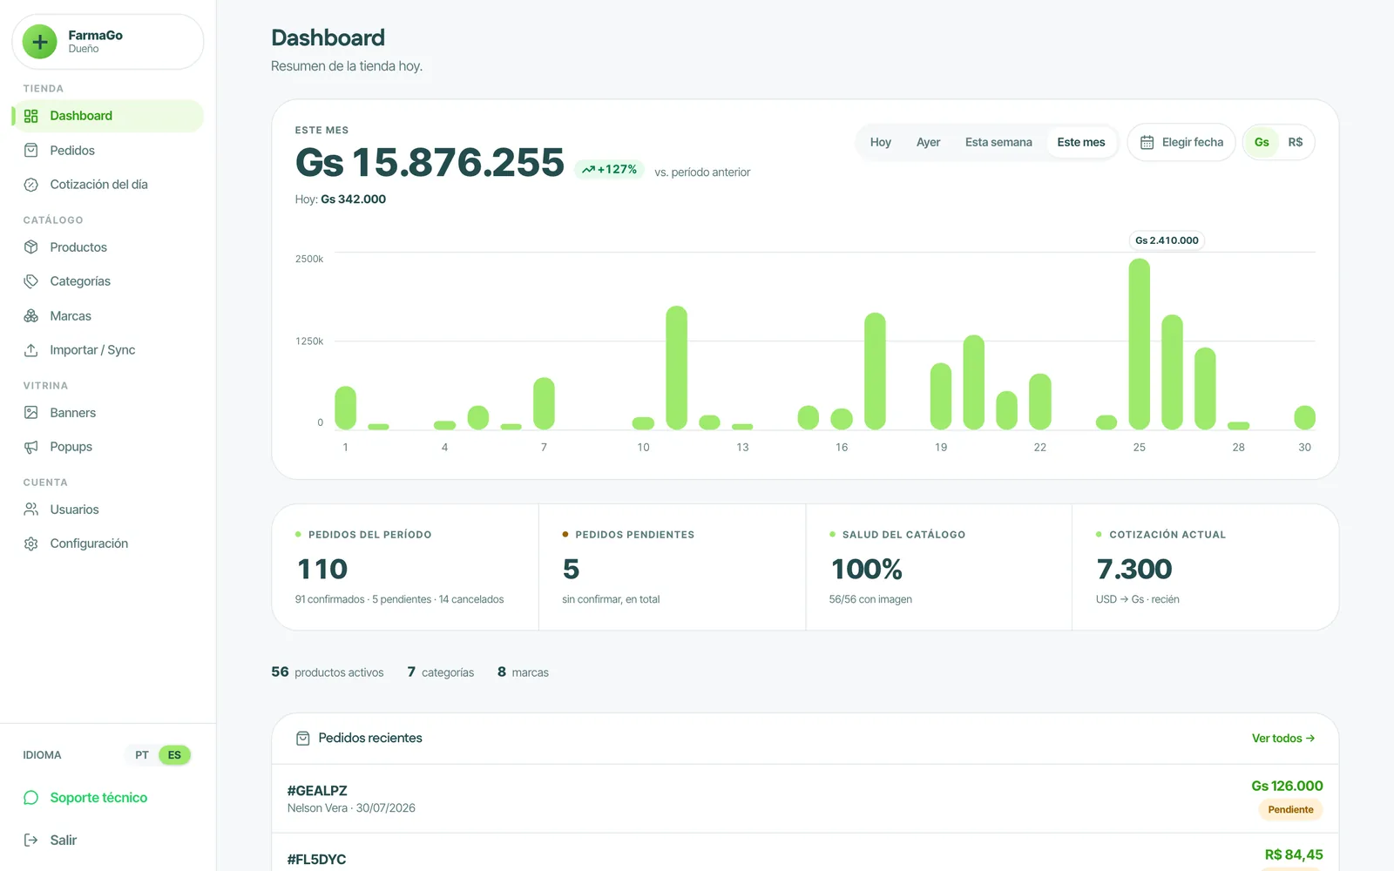Click the Importar / Sync upload icon
1394x871 pixels.
31,350
